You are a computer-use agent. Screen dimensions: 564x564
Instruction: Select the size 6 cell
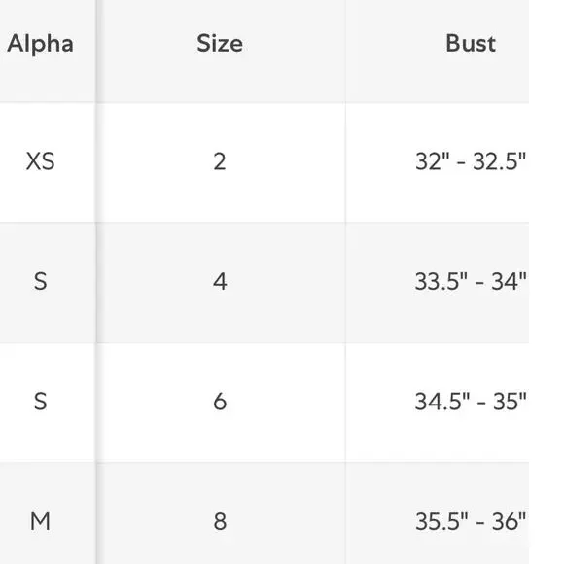tap(220, 401)
